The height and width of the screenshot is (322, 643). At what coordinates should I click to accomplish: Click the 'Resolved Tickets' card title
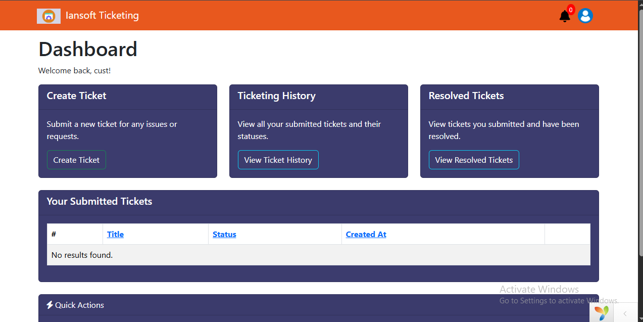click(x=466, y=96)
